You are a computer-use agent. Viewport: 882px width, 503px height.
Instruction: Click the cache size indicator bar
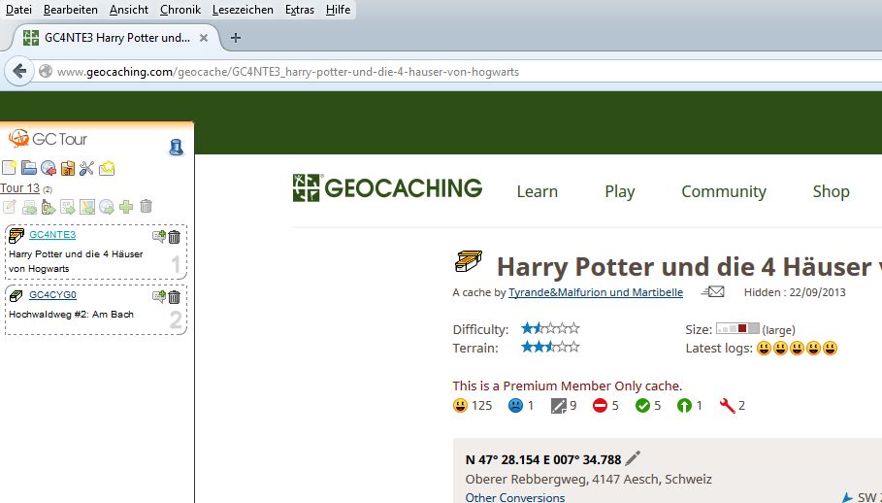tap(737, 328)
